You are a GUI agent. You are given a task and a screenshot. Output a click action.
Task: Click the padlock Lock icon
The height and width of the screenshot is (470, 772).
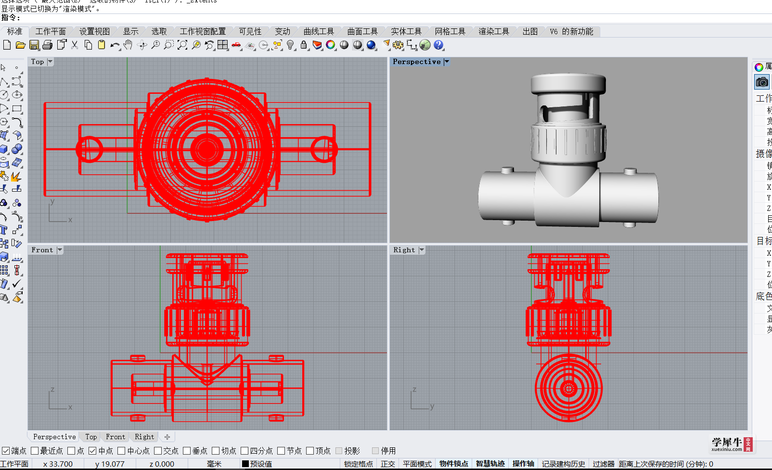point(304,45)
